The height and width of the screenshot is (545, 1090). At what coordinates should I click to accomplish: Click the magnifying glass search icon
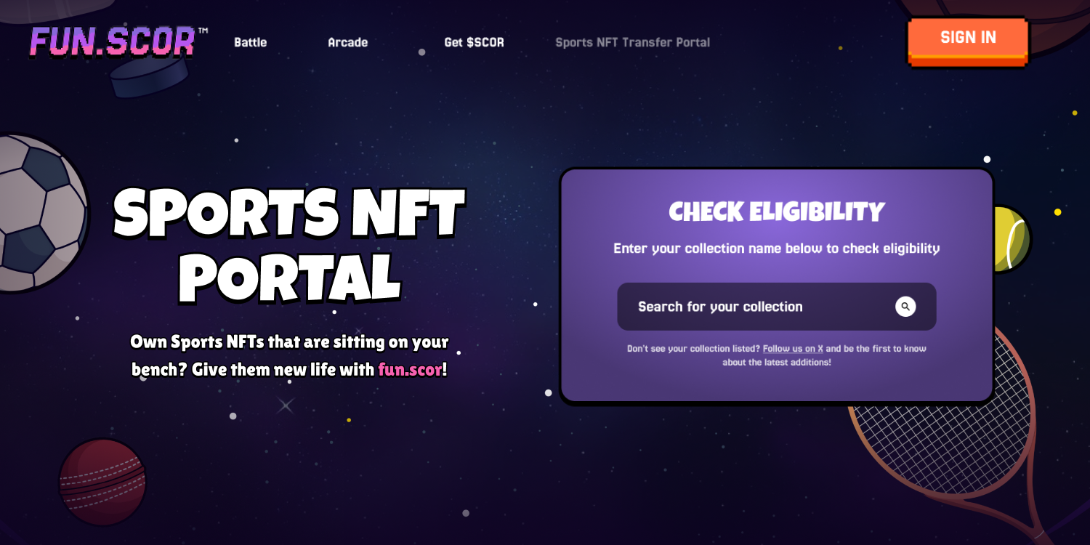click(905, 307)
